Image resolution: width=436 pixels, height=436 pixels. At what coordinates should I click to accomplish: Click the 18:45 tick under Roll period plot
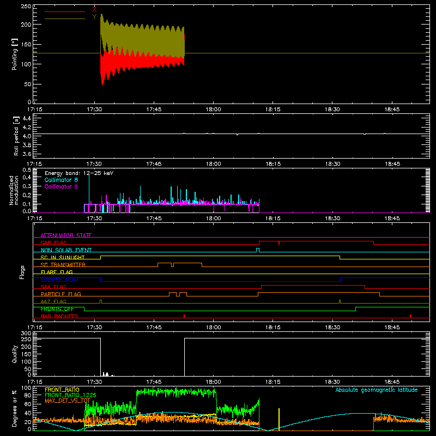pyautogui.click(x=392, y=164)
